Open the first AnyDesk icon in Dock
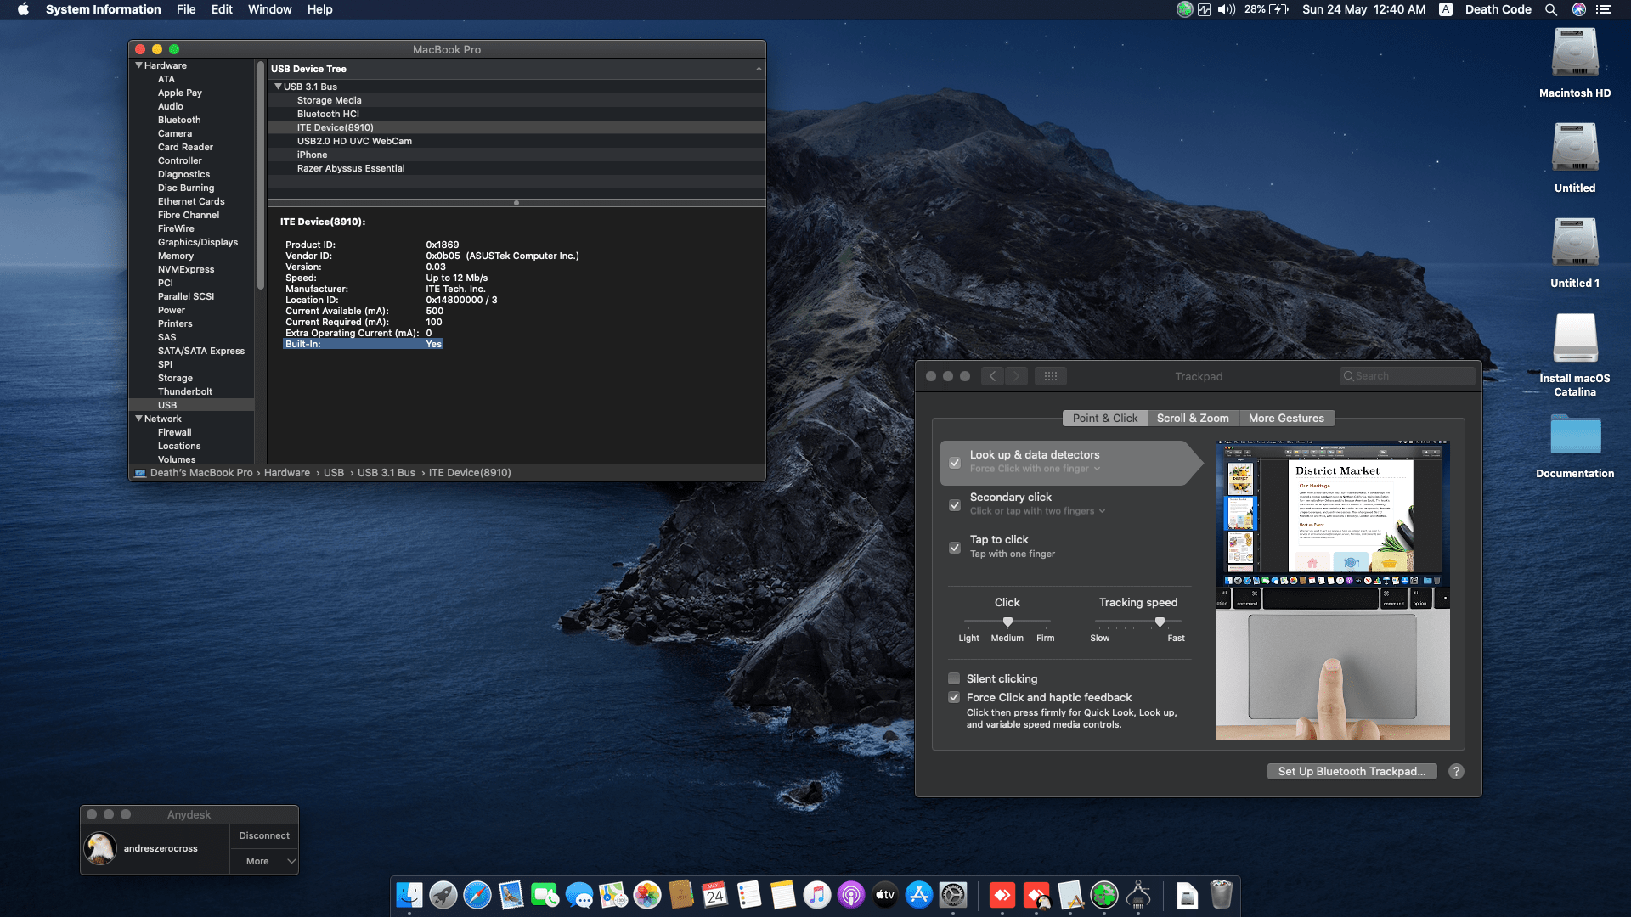1631x917 pixels. pyautogui.click(x=1002, y=895)
